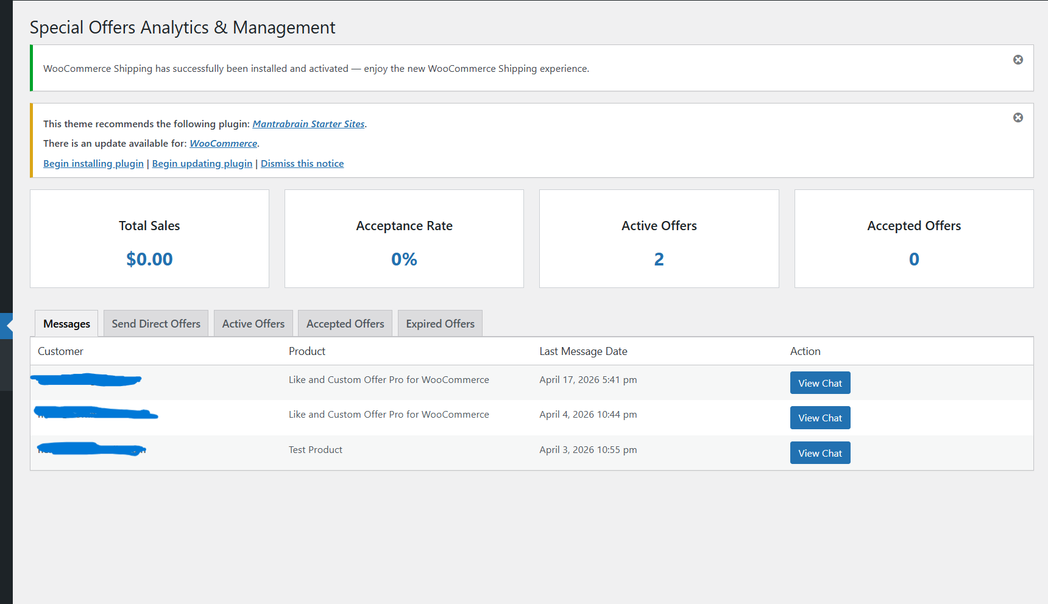
Task: Click the 'Dismiss this notice' text link
Action: pos(302,164)
